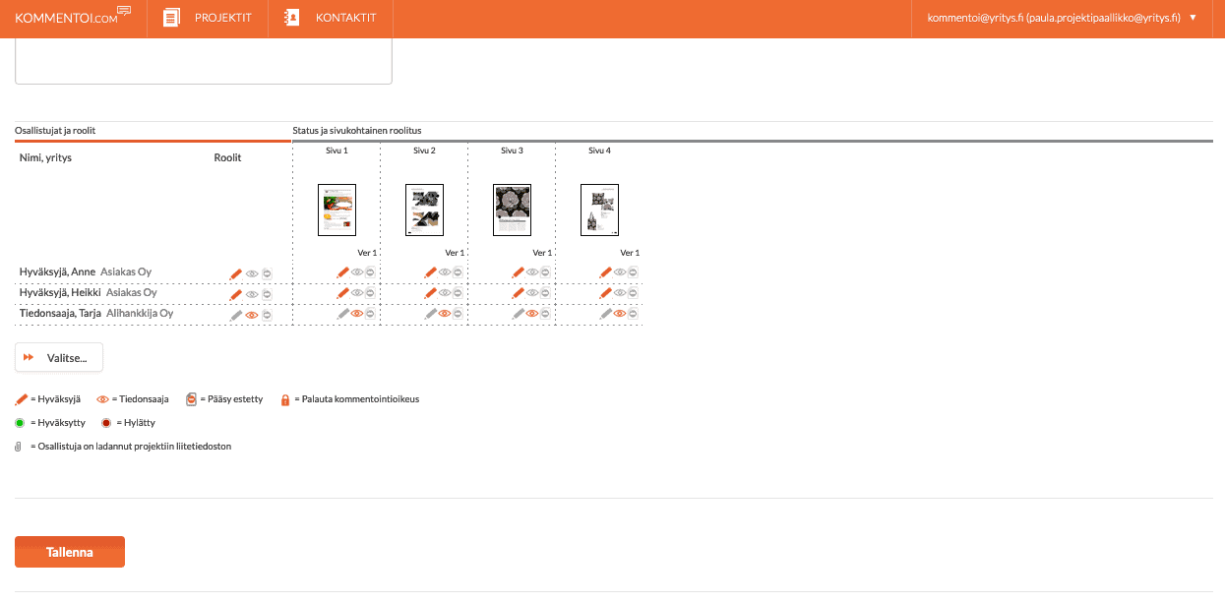Click inside the empty text area

[203, 61]
